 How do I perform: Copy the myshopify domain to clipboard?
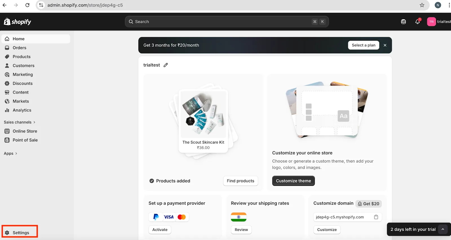coord(376,217)
